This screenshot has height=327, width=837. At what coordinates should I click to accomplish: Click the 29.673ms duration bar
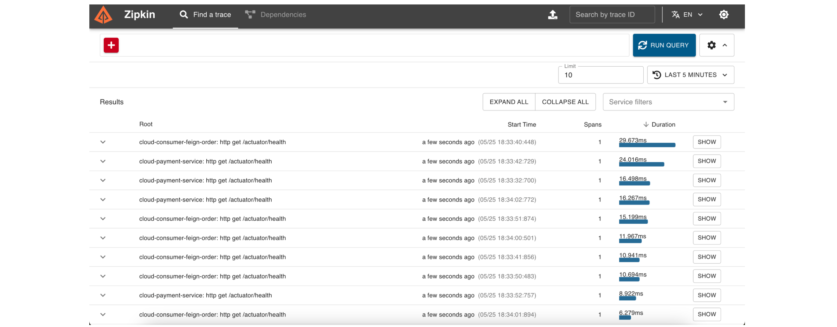[x=647, y=145]
